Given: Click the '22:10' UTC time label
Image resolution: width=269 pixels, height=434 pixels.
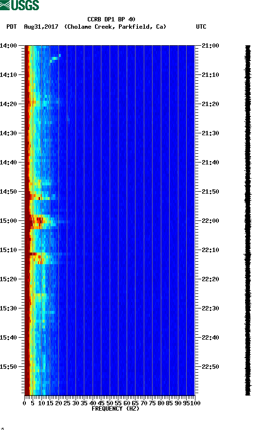Looking at the screenshot, I should click(211, 250).
